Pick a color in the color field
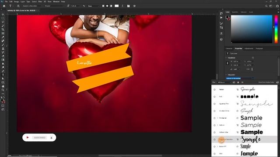The width and height of the screenshot is (280, 157). point(252,29)
